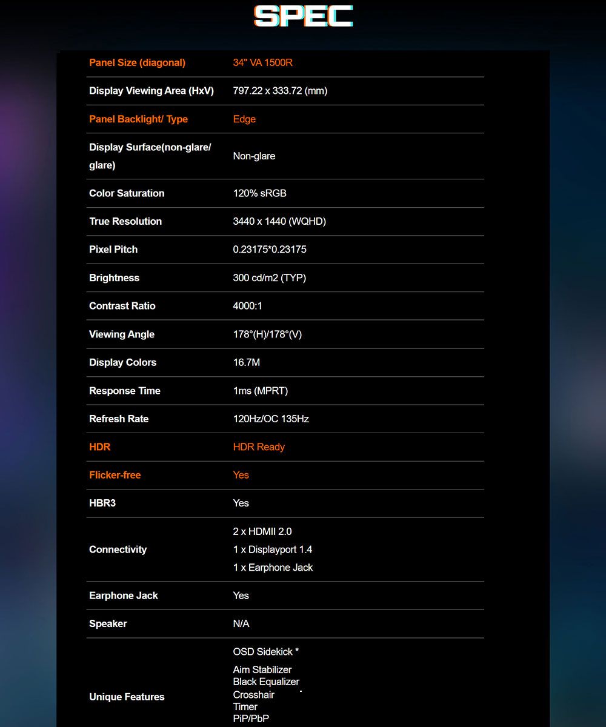Click the 'Yes' value for Flicker-free
606x727 pixels.
pyautogui.click(x=241, y=476)
